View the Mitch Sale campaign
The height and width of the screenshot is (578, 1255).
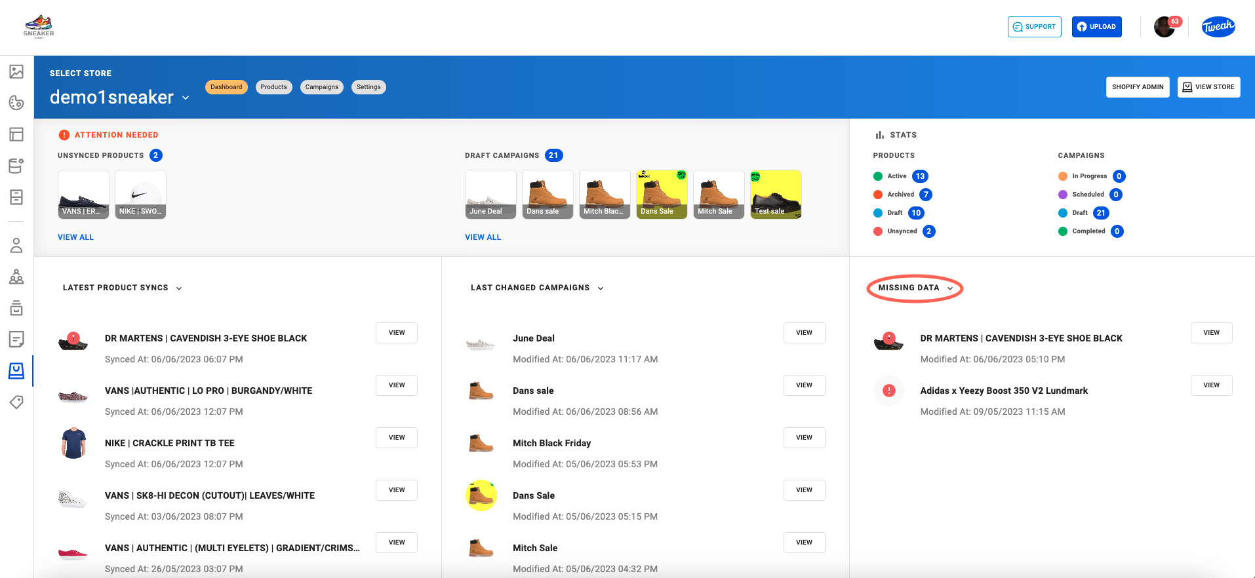(805, 543)
